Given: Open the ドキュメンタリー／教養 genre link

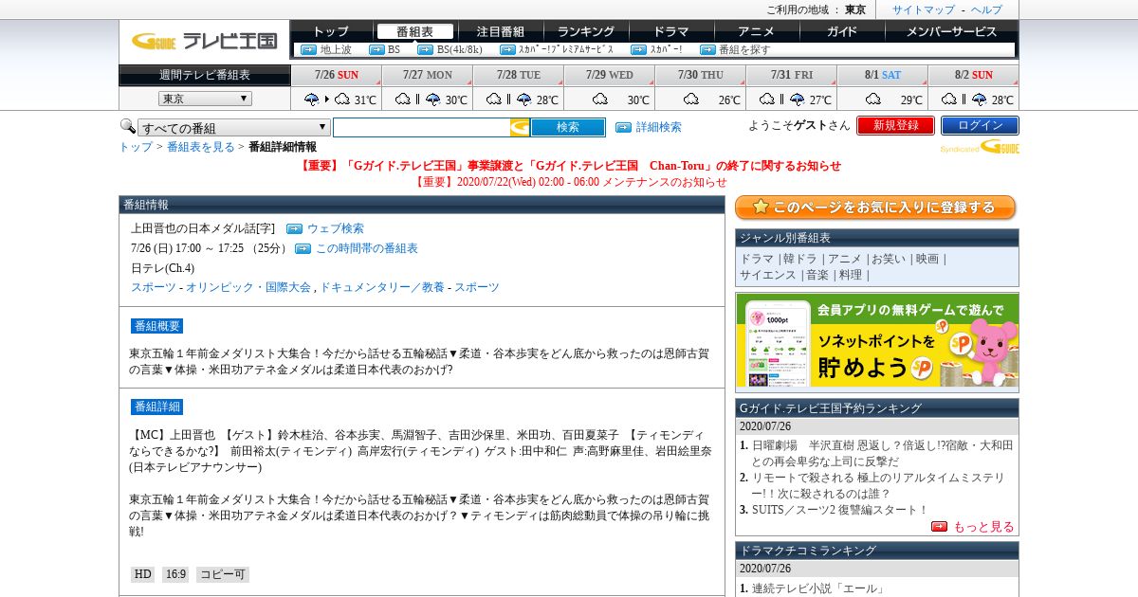Looking at the screenshot, I should [x=382, y=287].
